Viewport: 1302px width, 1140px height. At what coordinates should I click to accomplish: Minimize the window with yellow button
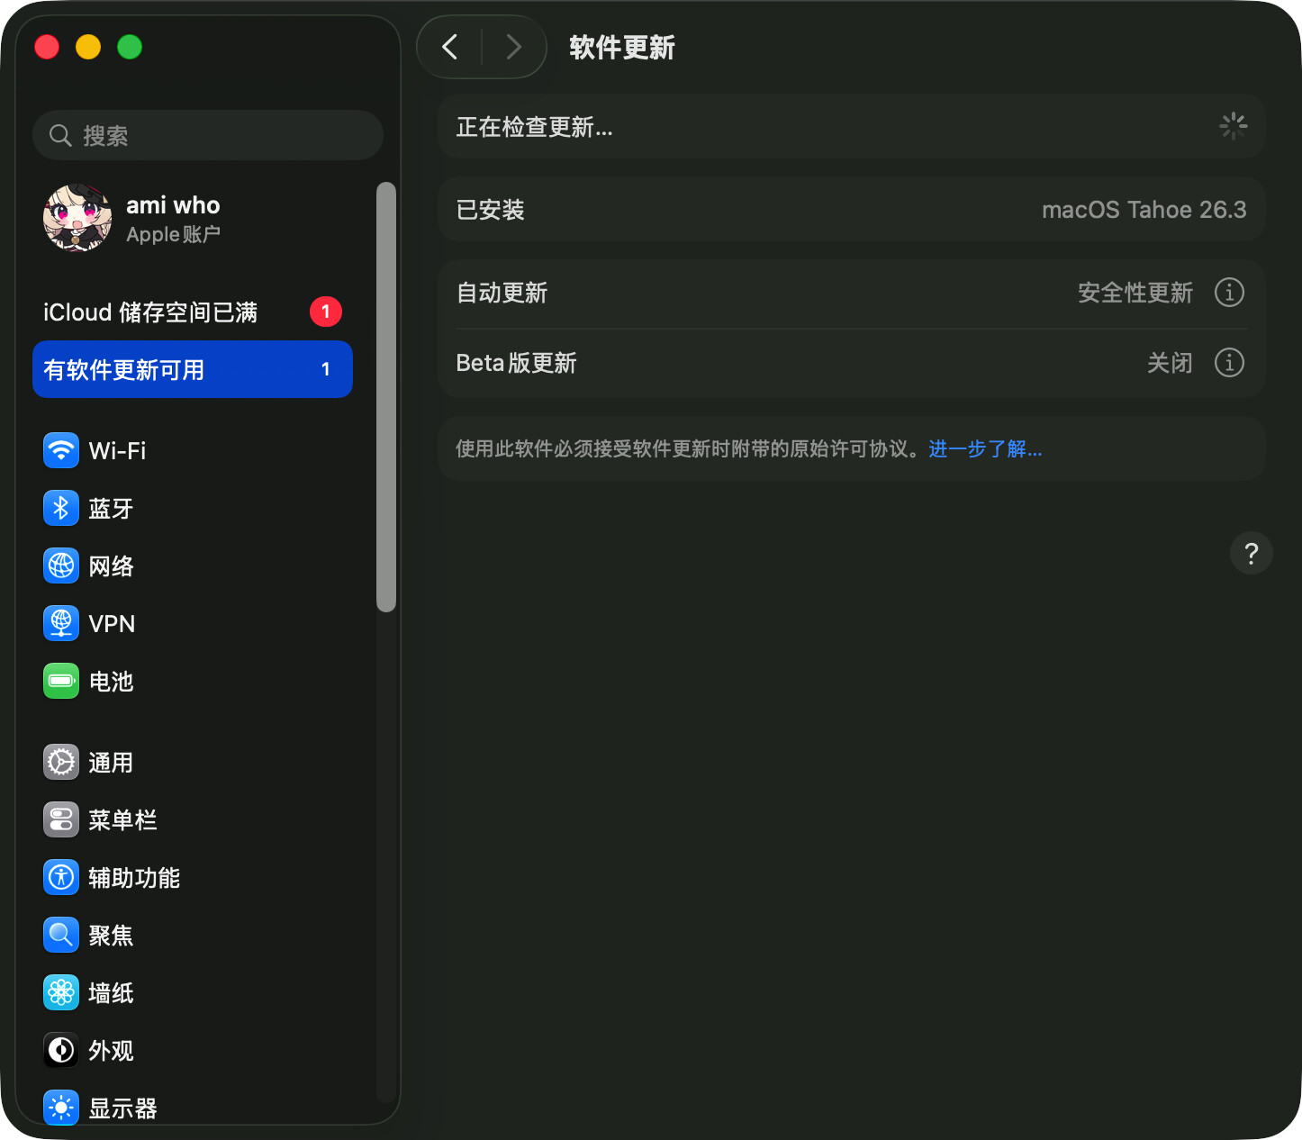tap(88, 47)
